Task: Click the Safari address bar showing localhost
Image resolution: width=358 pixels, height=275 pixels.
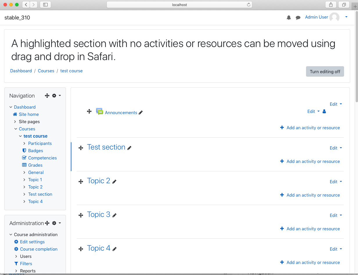Action: pos(179,5)
